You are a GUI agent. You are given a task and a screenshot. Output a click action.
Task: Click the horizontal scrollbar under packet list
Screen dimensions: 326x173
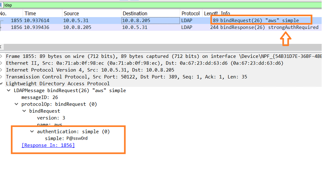(162, 47)
